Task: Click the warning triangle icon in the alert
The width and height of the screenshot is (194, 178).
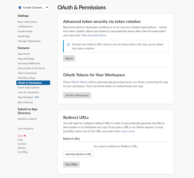Action: (x=69, y=44)
